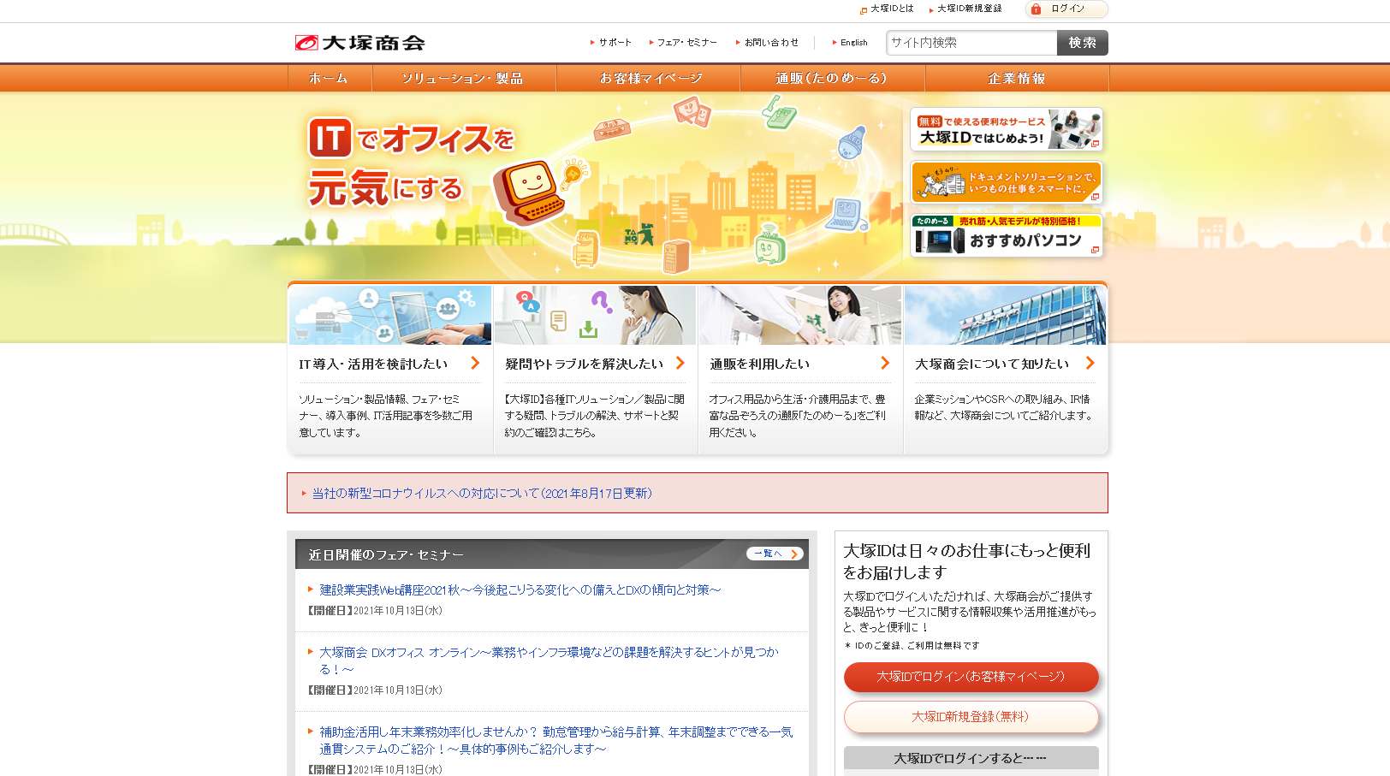
Task: Open the ソリューション・製品 menu
Action: pyautogui.click(x=463, y=78)
